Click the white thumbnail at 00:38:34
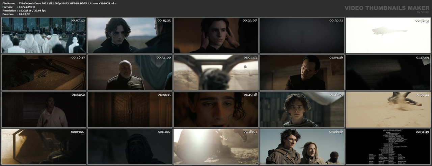432x166 pixels. (388, 35)
